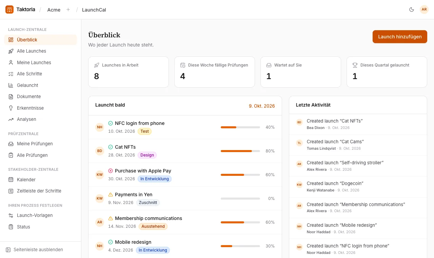Click the rocket icon beside Alle Launches
This screenshot has height=258, width=434.
tap(11, 51)
